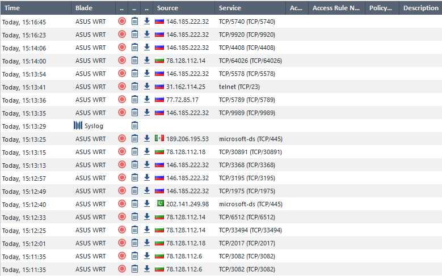Screen dimensions: 442x276
Task: Click the Policy column header
Action: pyautogui.click(x=382, y=7)
